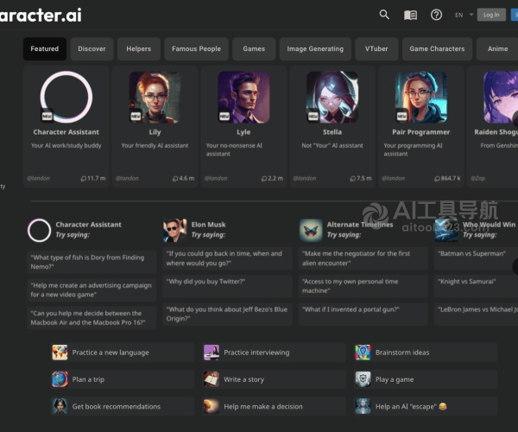Select the Dory from Finding Nemo prompt
The width and height of the screenshot is (518, 432).
pyautogui.click(x=92, y=262)
